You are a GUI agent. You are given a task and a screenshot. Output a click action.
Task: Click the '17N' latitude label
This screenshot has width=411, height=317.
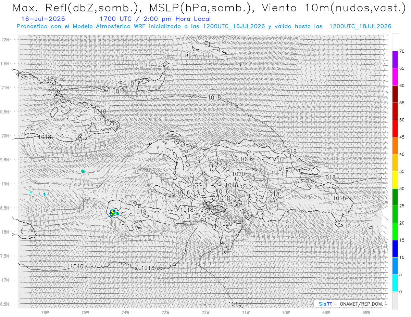(5, 280)
